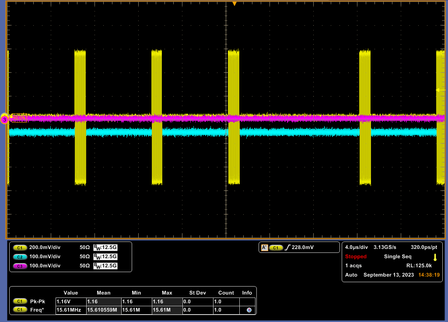Click the Info column header
448x322 pixels.
click(x=247, y=293)
